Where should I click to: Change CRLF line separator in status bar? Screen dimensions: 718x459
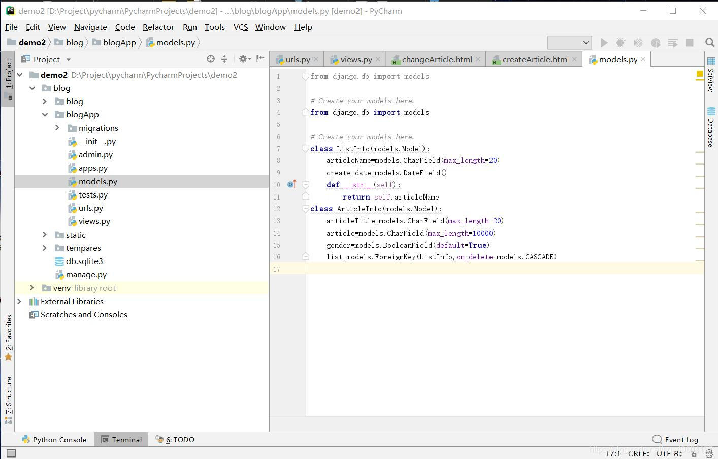[x=639, y=453]
